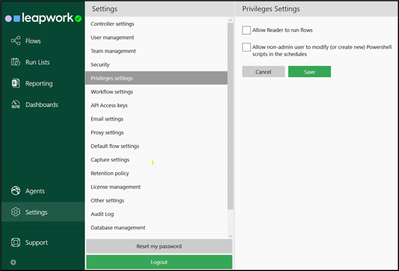This screenshot has height=271, width=399.
Task: Click the Run Lists calendar icon
Action: [x=16, y=62]
